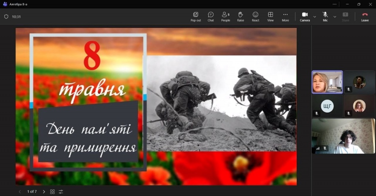Viewport: 376px width, 196px height.
Task: Open title bar more options ellipsis
Action: coord(335,4)
